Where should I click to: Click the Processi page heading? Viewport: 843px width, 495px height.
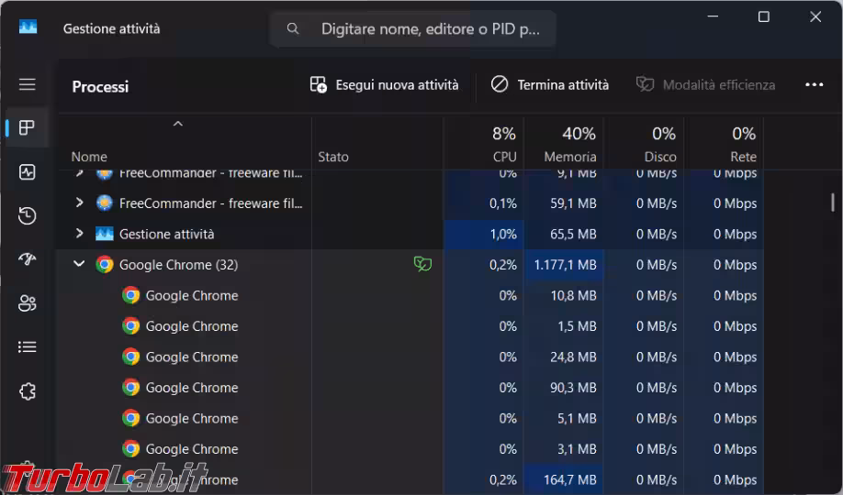click(x=100, y=86)
